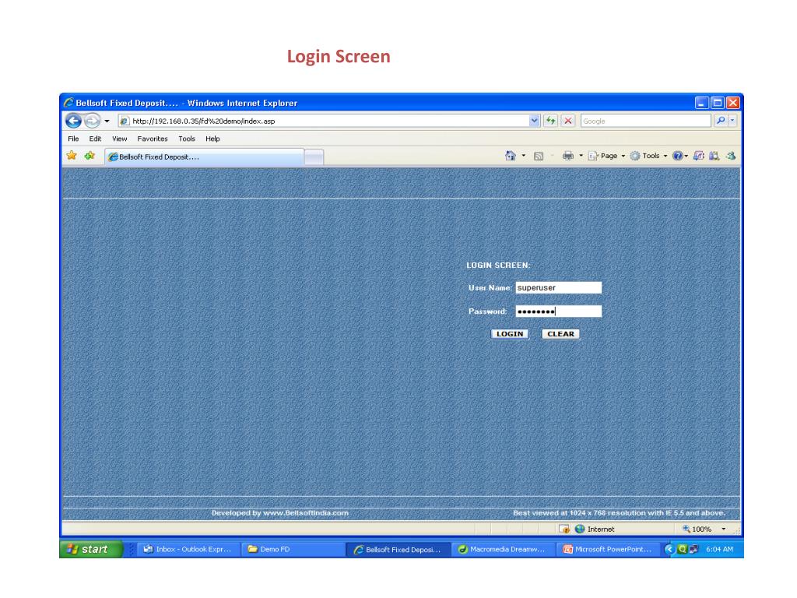Click the address bar URL field

[x=323, y=121]
